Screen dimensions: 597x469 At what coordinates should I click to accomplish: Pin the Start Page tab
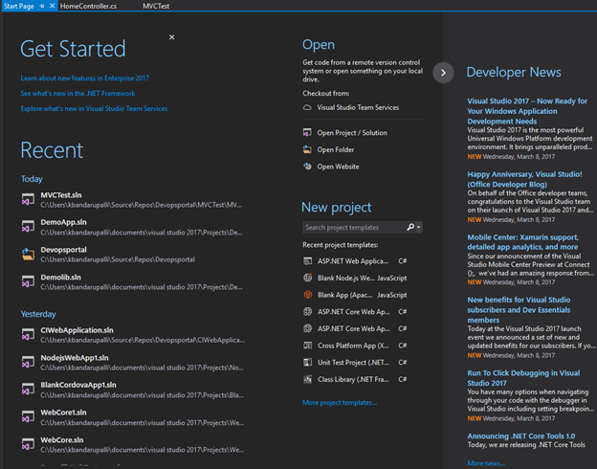(42, 6)
